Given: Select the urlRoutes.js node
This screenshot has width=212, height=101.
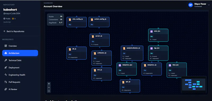Looking at the screenshot, I should 101,58.
